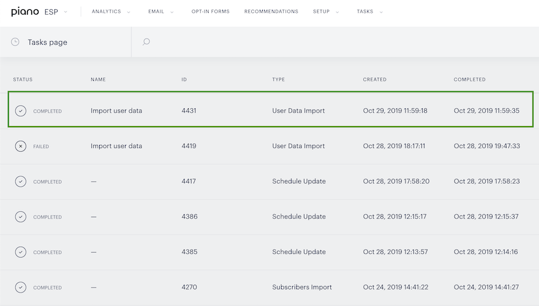Screen dimensions: 539x306
Task: Click the Piano logo
Action: click(x=25, y=12)
